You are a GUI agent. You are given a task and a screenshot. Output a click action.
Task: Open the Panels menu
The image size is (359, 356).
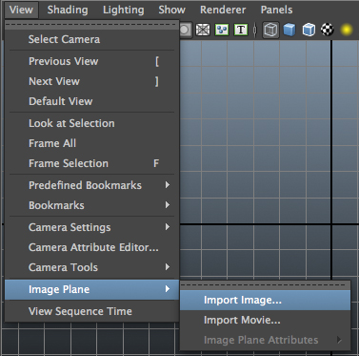tap(277, 10)
